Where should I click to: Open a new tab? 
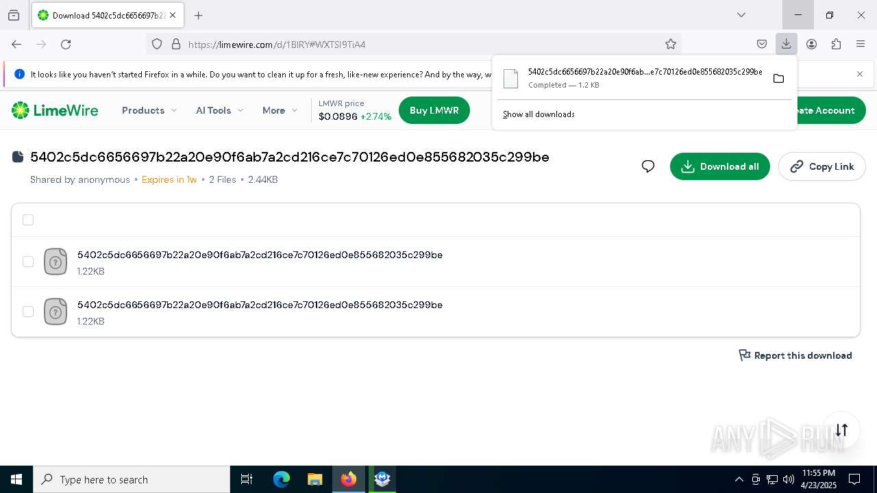click(x=199, y=15)
